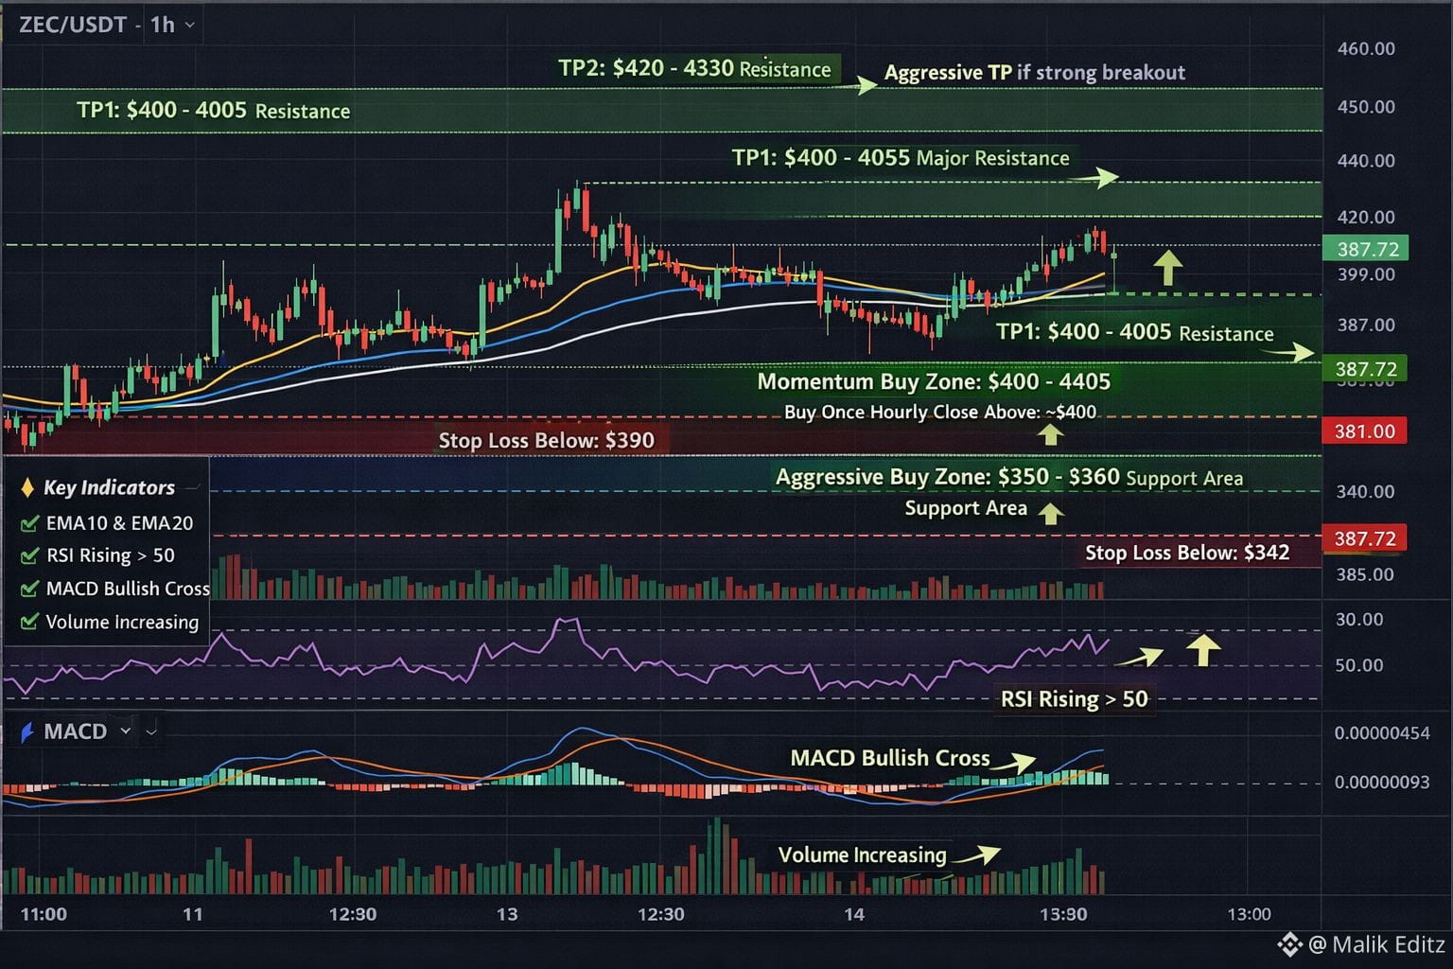Click the blue MACD lightning icon
The width and height of the screenshot is (1453, 969).
[x=26, y=731]
